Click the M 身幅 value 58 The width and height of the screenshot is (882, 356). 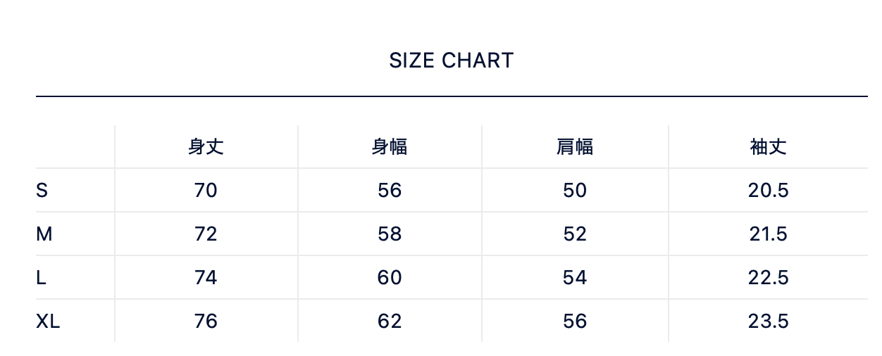coord(390,234)
